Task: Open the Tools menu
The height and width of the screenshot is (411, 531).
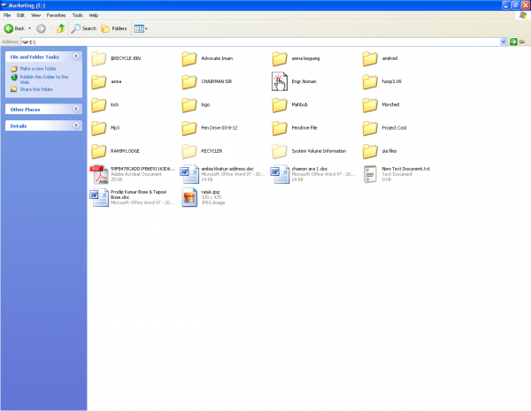Action: click(x=78, y=15)
